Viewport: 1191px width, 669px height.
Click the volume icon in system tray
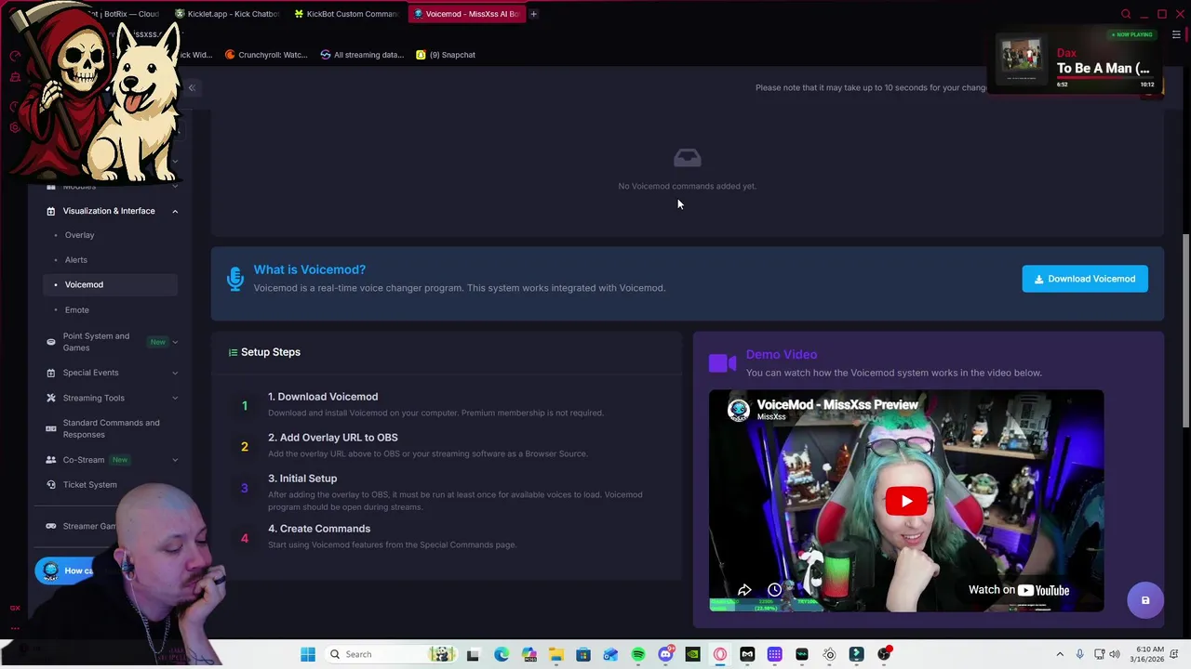coord(1117,654)
